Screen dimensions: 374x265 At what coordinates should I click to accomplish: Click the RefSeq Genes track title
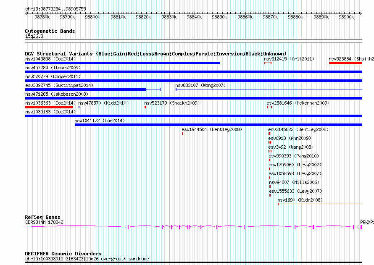[x=42, y=217]
